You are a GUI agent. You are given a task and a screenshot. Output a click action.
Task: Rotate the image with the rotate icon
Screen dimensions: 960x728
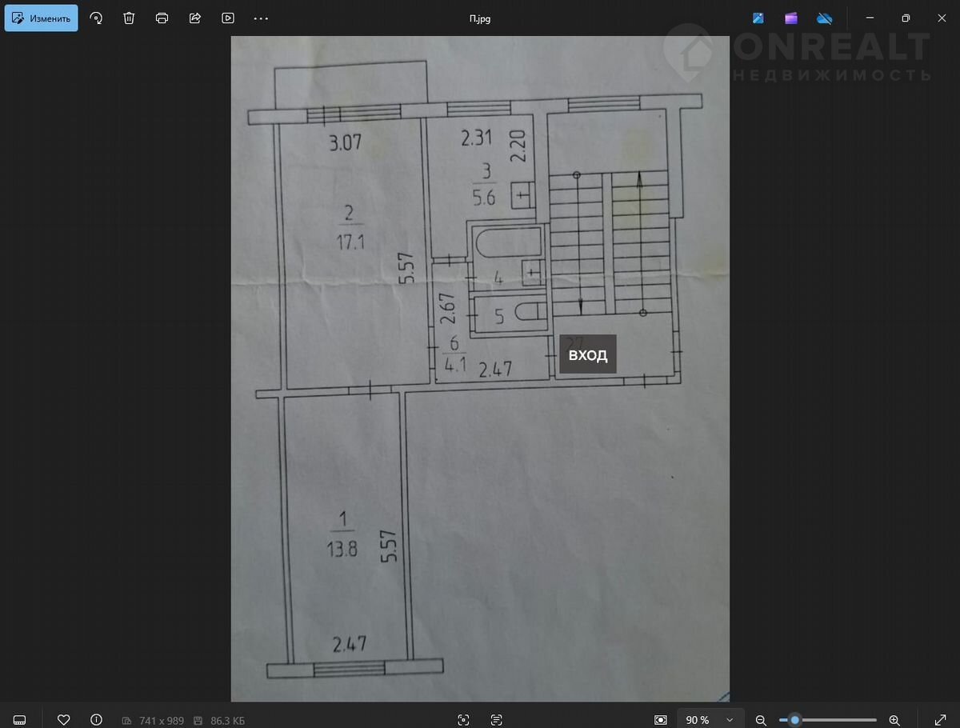pos(96,18)
